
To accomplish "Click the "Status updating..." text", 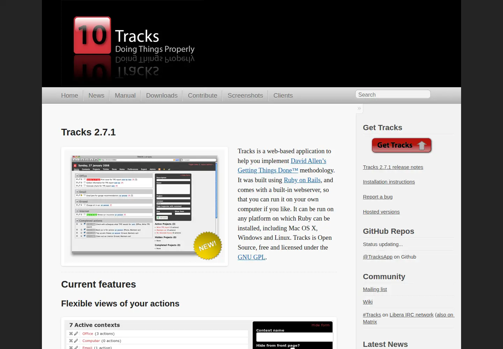I will click(x=383, y=244).
